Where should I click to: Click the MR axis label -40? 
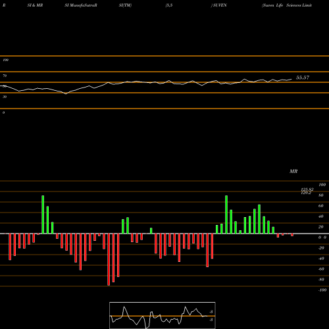click(x=321, y=259)
